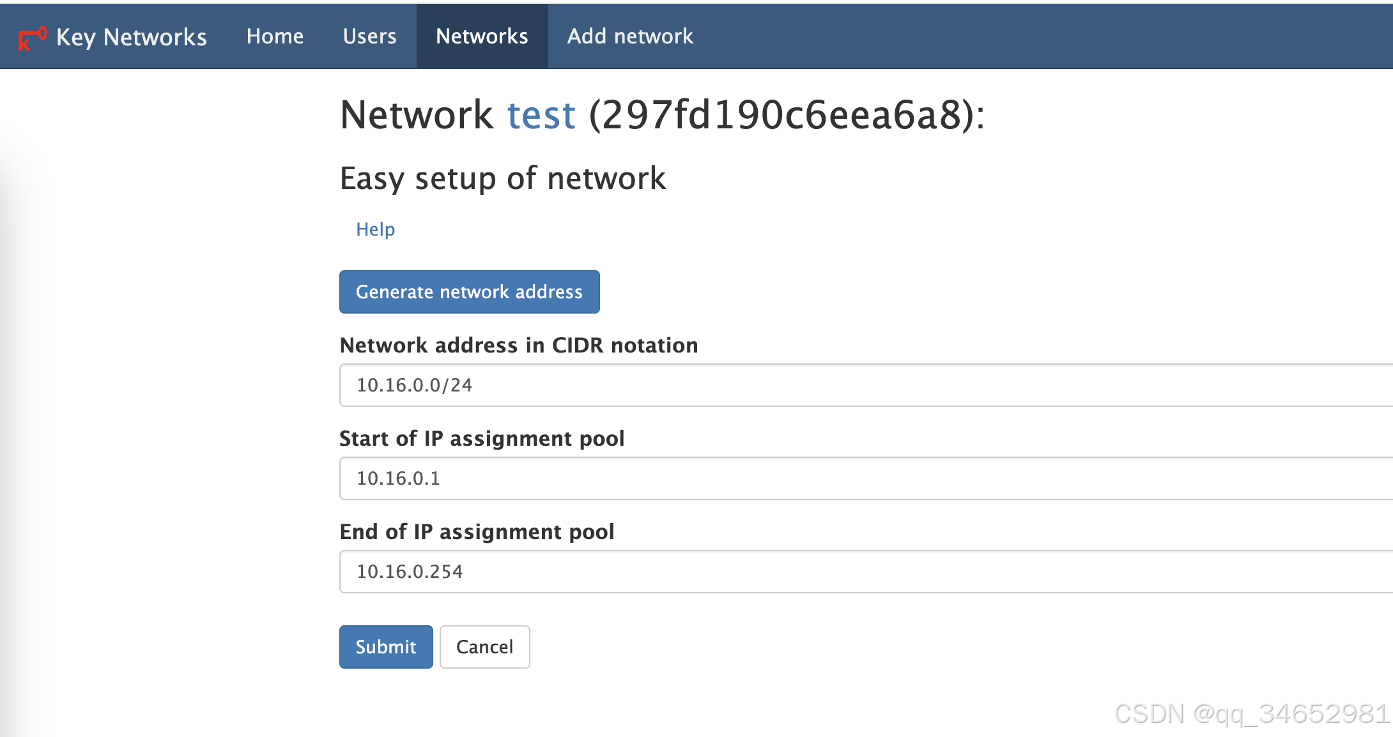1393x737 pixels.
Task: Click the Cancel button icon
Action: (486, 647)
